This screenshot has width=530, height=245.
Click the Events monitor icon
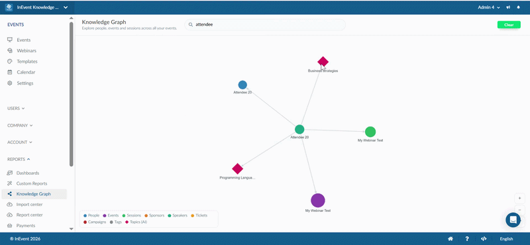point(10,40)
